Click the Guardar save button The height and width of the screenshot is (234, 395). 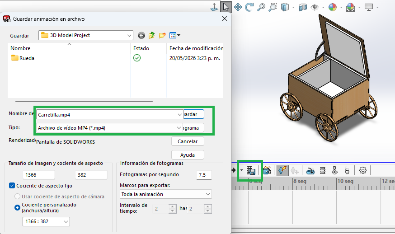coord(193,114)
